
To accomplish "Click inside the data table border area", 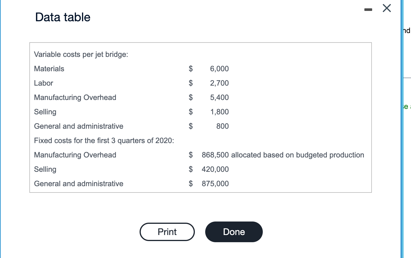I will click(x=200, y=118).
